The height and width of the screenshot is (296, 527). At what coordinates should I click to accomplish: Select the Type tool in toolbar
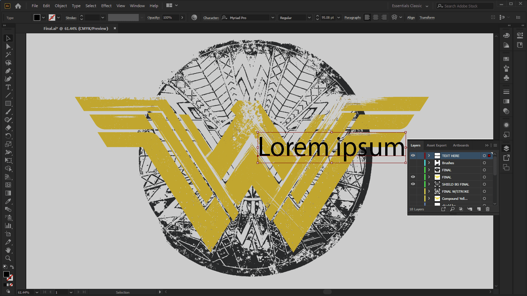(x=8, y=87)
